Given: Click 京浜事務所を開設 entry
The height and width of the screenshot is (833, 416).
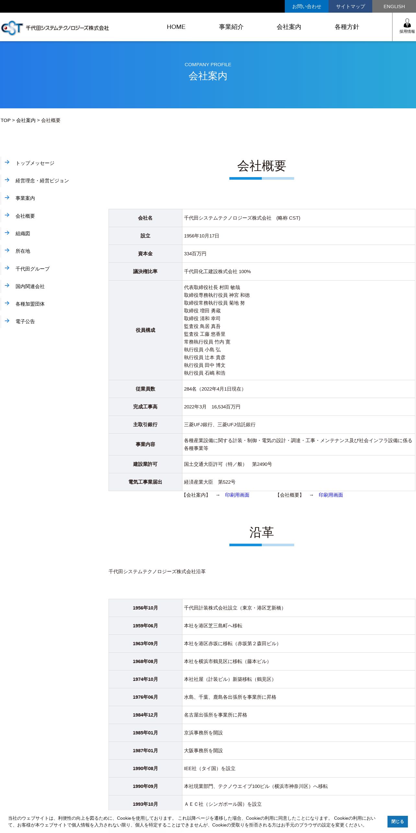Looking at the screenshot, I should tap(203, 733).
